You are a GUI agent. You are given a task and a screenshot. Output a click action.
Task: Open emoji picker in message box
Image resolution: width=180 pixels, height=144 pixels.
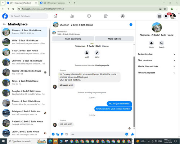[127, 134]
